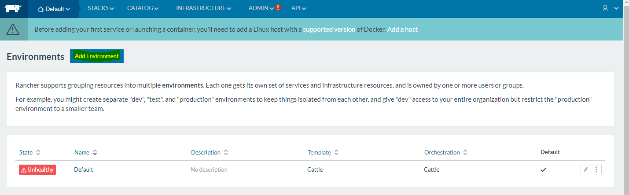
Task: Sort table by Name column
Action: coord(86,152)
